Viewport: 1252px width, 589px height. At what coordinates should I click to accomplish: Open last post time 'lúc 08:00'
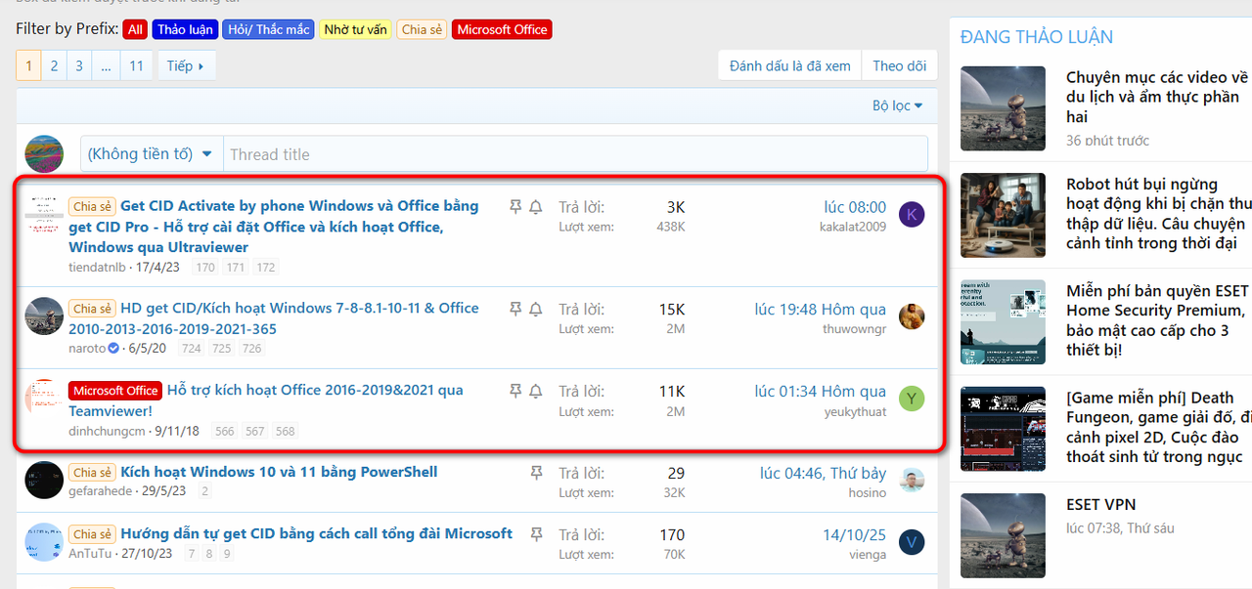855,207
